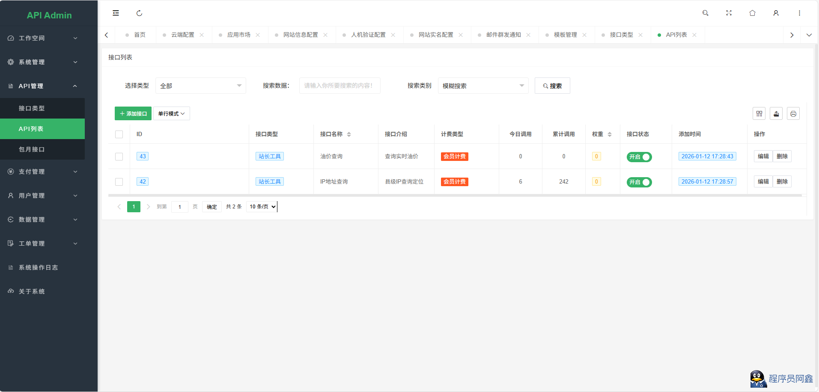Select all rows with the header checkbox
Viewport: 819px width, 392px height.
[119, 134]
